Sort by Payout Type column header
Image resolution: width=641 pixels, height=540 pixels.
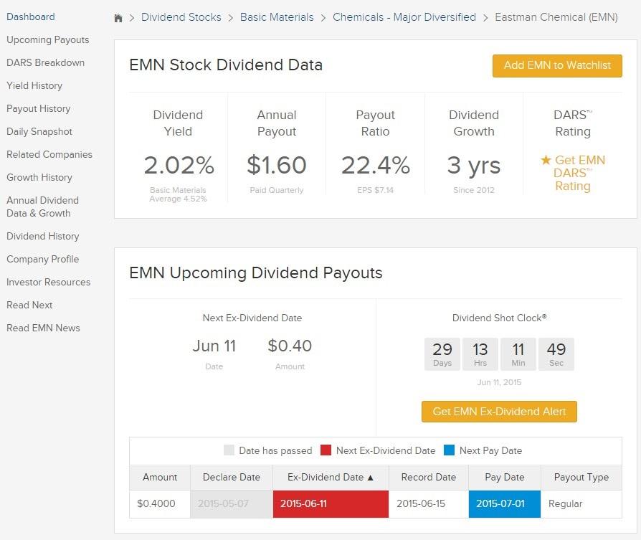[x=581, y=477]
